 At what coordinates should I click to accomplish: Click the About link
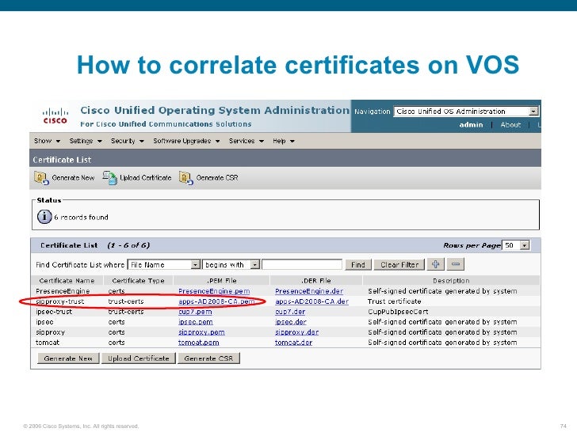pyautogui.click(x=510, y=125)
